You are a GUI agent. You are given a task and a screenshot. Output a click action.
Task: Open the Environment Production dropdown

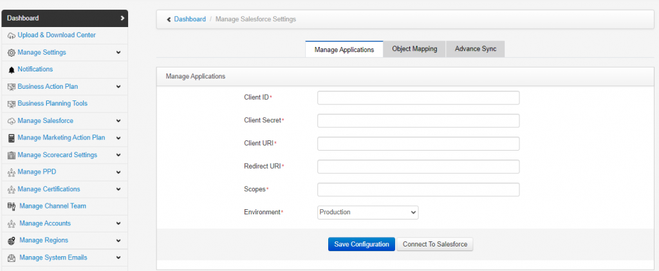click(367, 212)
